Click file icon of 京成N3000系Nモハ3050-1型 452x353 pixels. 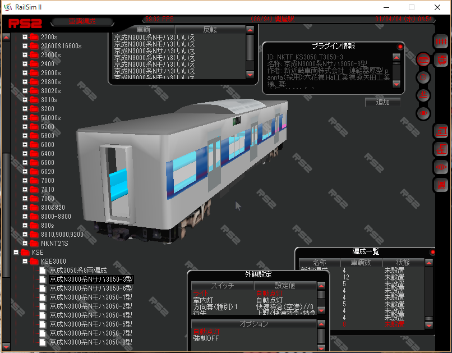(x=43, y=297)
